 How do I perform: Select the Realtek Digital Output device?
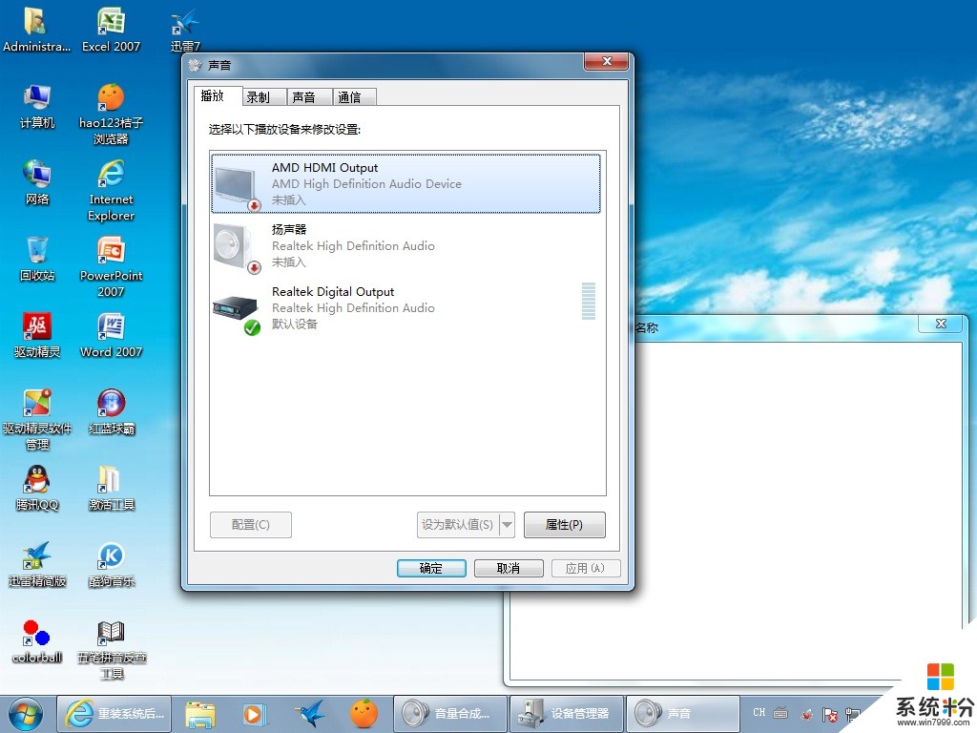click(x=405, y=307)
